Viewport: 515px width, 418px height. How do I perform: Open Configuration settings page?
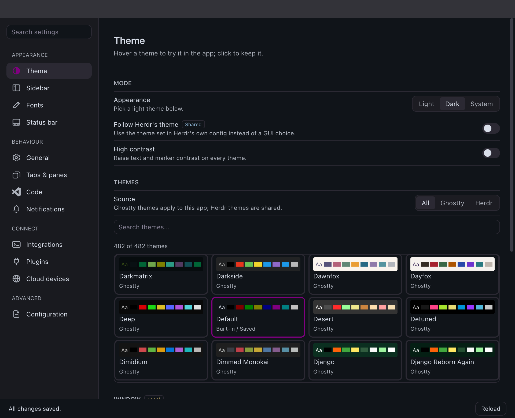[49, 314]
